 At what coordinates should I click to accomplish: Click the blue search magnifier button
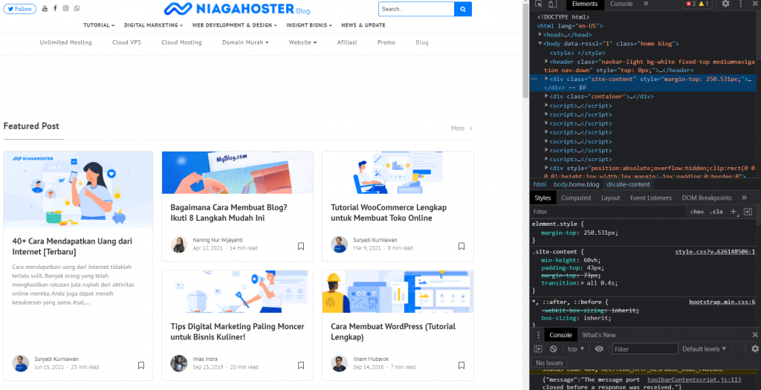point(463,9)
